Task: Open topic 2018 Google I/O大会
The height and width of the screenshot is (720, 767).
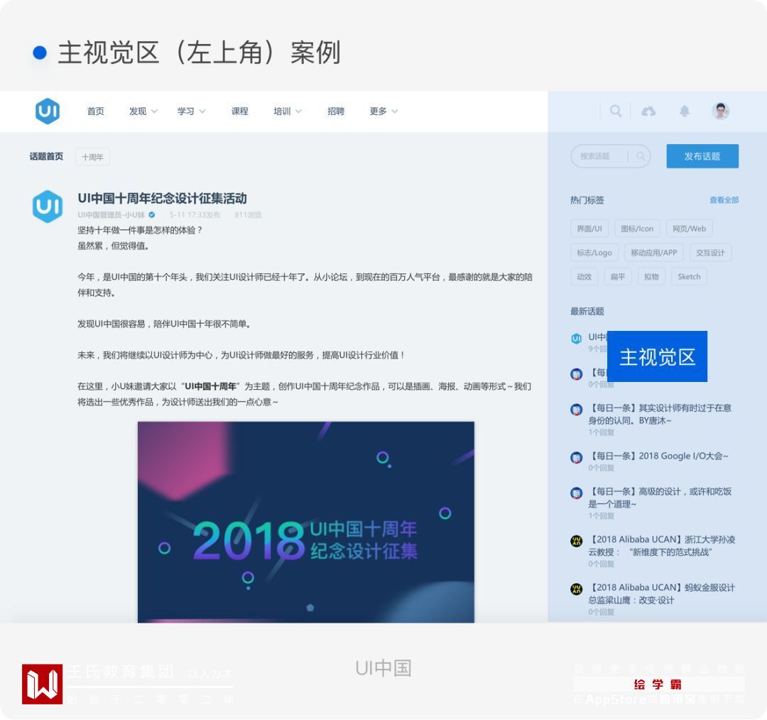Action: (x=659, y=456)
